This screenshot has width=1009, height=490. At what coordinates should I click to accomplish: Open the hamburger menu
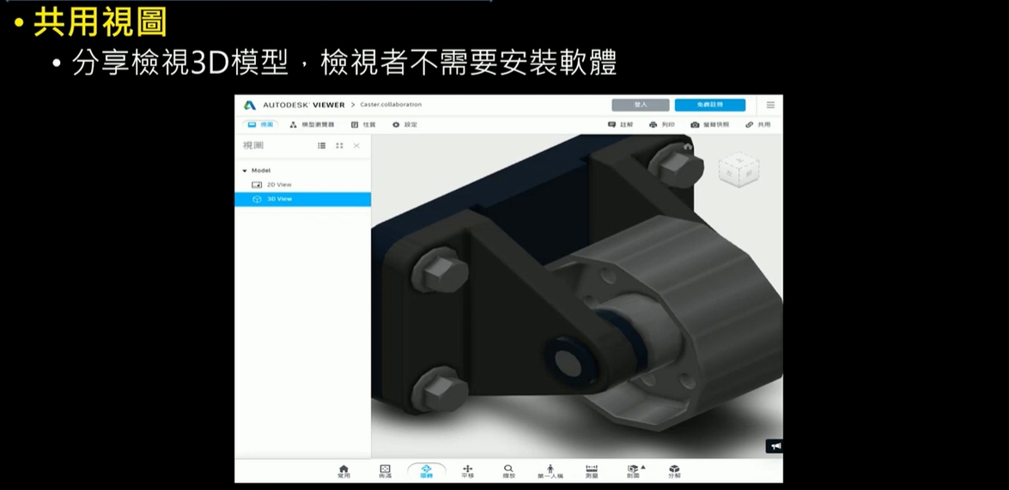click(770, 105)
